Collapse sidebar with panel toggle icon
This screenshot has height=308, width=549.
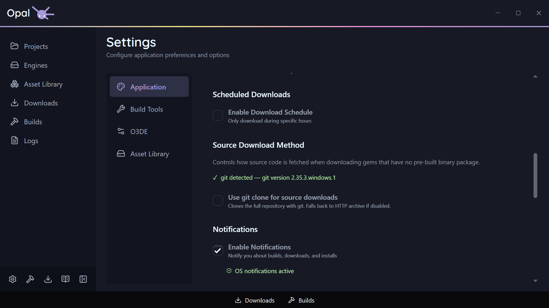tap(83, 279)
